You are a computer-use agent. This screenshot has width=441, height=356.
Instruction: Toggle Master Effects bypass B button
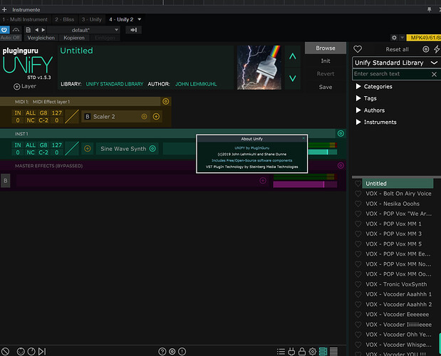6,181
